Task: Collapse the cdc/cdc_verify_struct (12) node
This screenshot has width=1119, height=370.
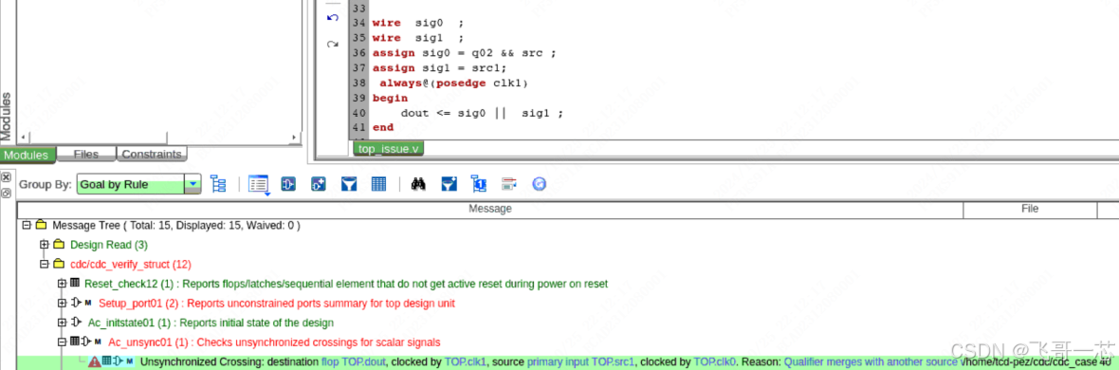Action: (45, 264)
